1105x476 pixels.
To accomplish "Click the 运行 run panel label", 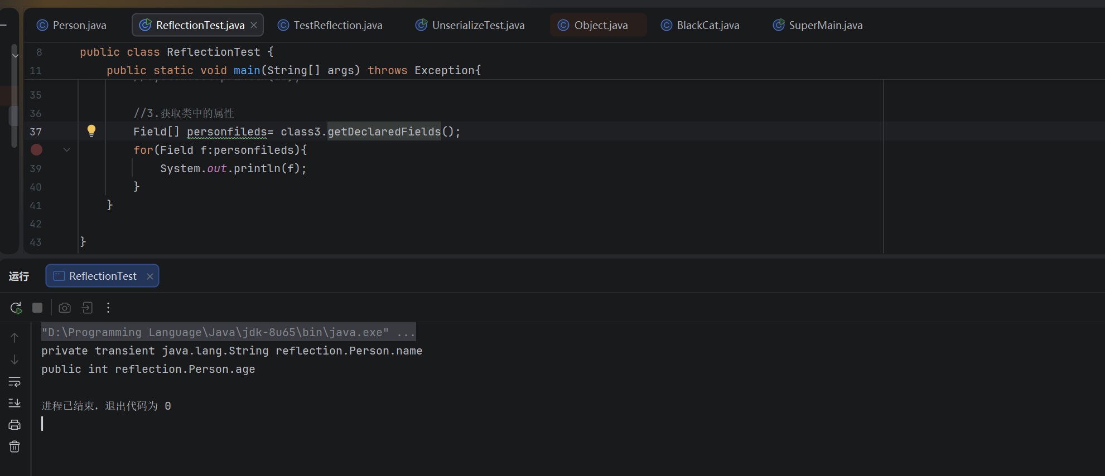I will (19, 276).
